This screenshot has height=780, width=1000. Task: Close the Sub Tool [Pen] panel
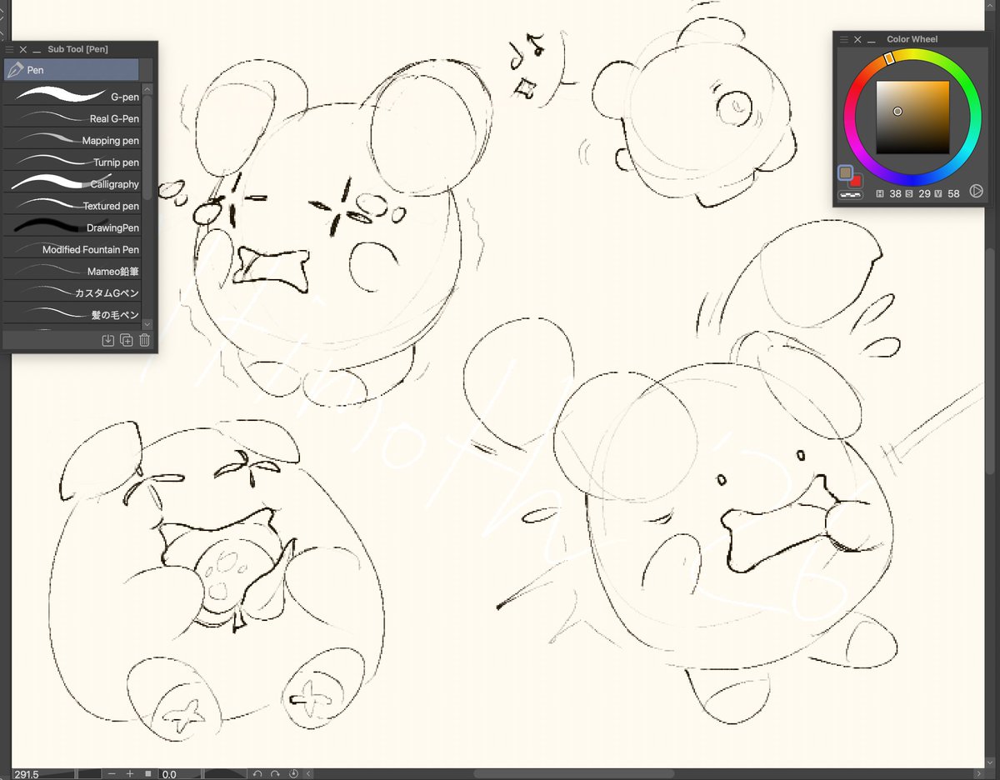[23, 49]
